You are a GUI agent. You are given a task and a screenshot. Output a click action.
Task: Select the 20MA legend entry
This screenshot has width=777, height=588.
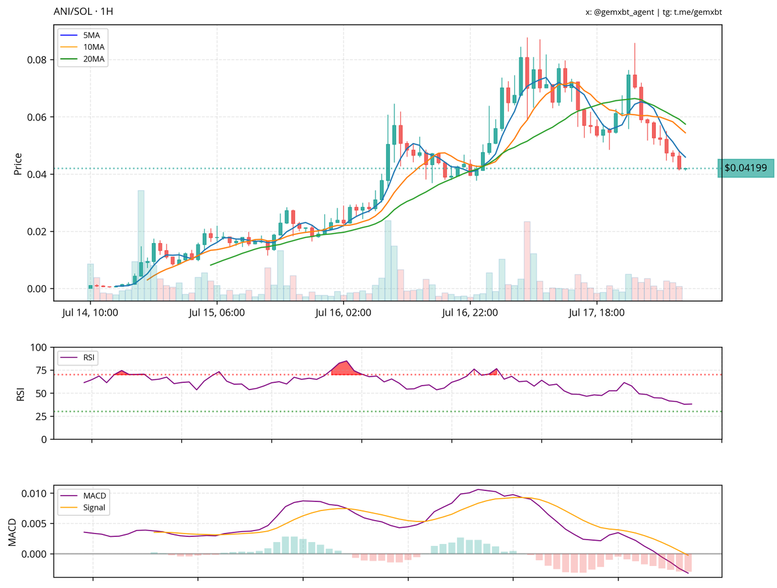[x=84, y=59]
